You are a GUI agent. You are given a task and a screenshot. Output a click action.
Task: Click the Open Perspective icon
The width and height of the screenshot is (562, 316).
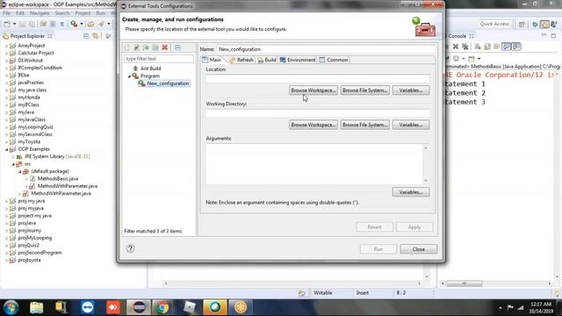[522, 24]
